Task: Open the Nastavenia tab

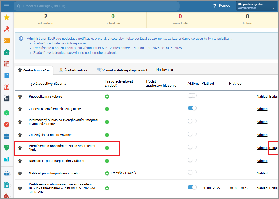Action: point(165,70)
